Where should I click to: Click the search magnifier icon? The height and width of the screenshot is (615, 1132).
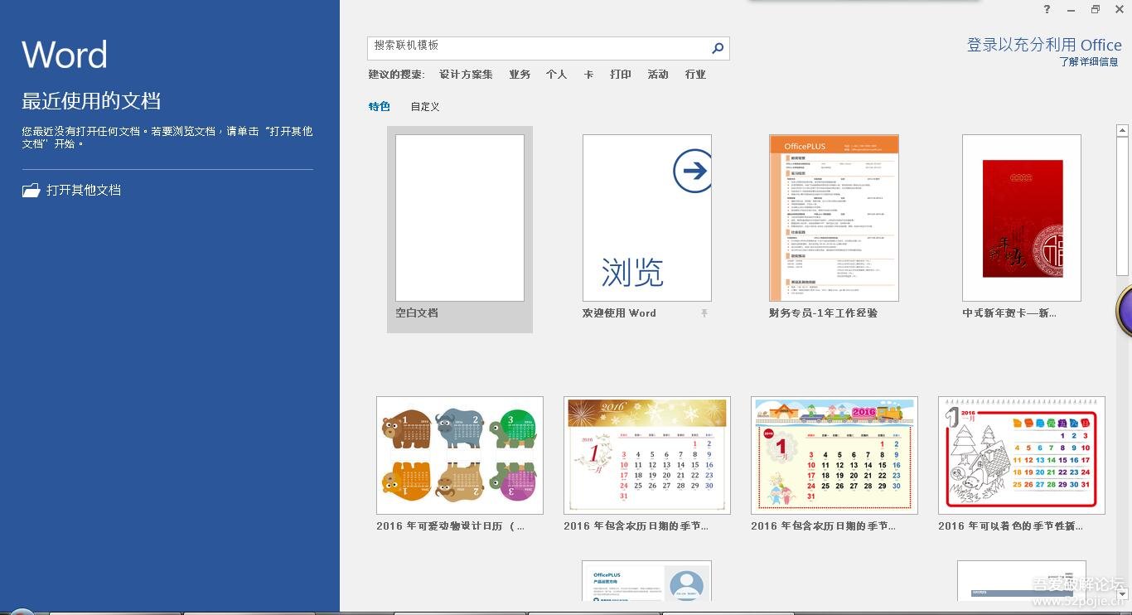718,48
